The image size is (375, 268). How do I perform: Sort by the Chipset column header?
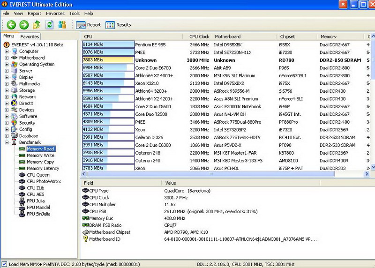point(297,37)
